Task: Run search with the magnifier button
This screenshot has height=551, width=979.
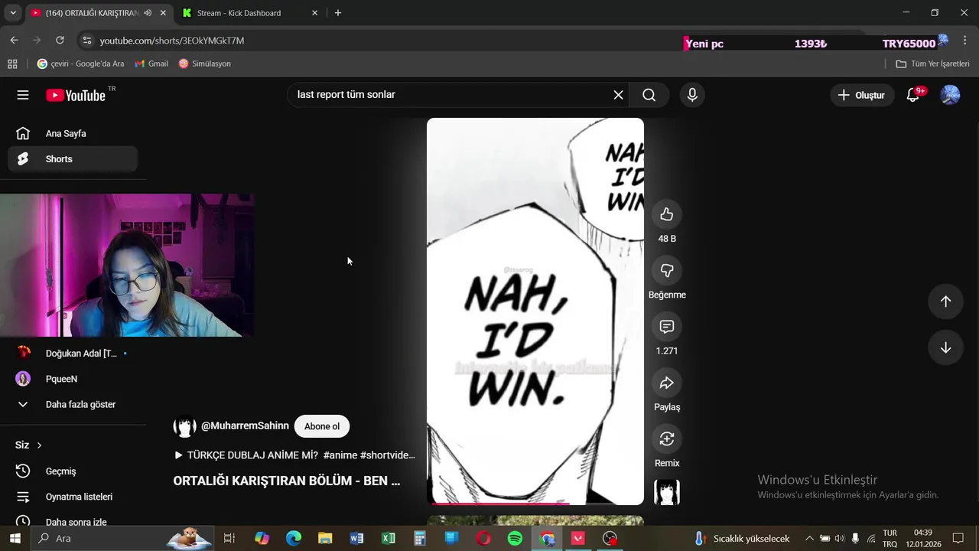Action: tap(649, 95)
